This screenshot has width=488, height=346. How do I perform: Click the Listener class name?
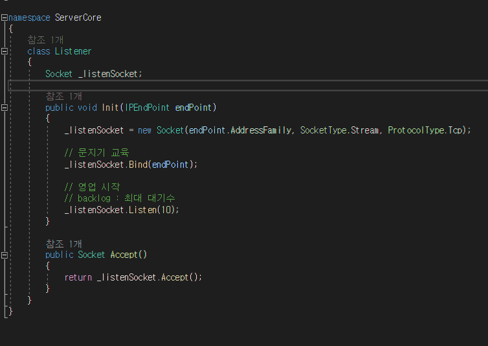(x=73, y=51)
